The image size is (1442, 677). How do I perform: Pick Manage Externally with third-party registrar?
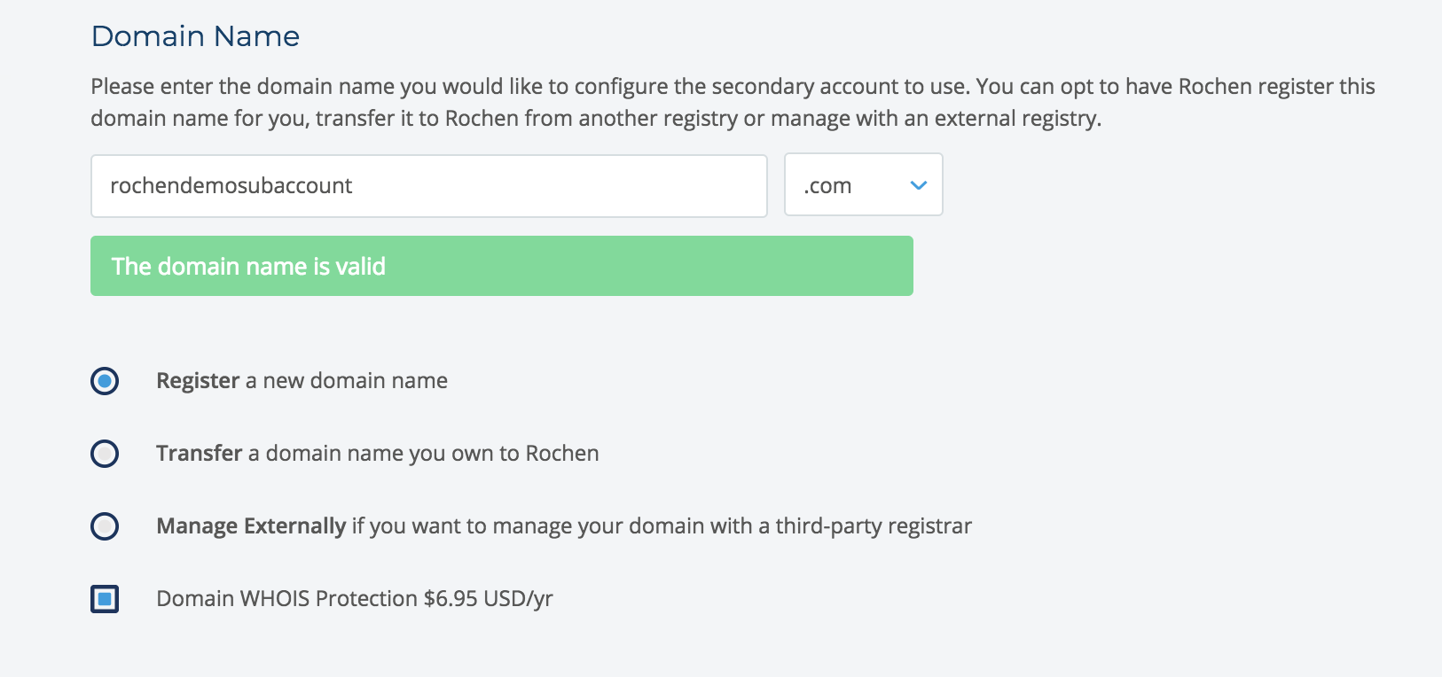click(104, 526)
